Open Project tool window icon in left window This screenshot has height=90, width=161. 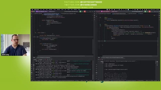tap(32, 13)
